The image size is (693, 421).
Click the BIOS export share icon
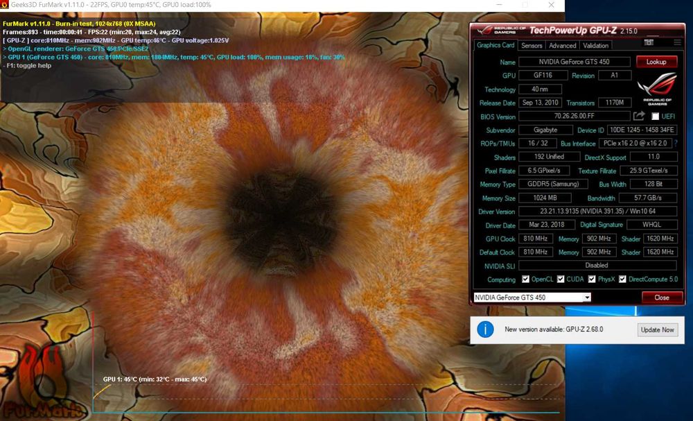coord(639,116)
